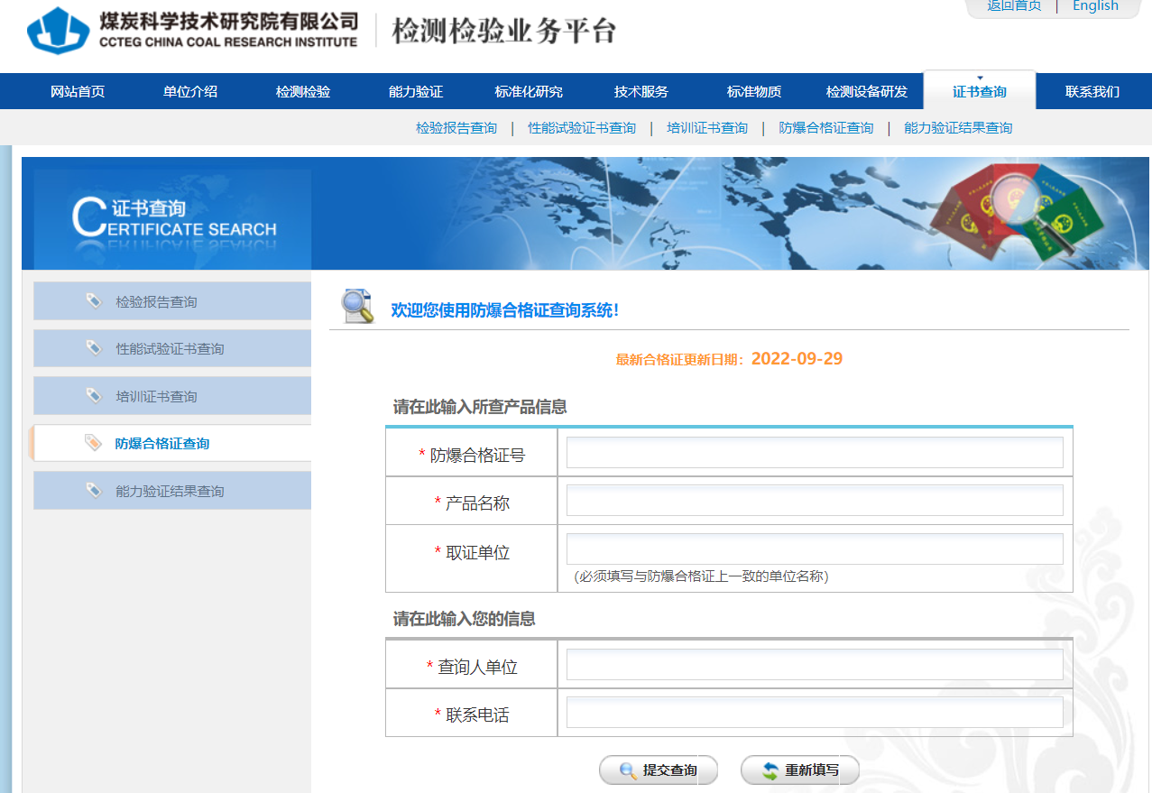The width and height of the screenshot is (1152, 793).
Task: Click the magnifier document icon beside welcome heading
Action: point(357,307)
